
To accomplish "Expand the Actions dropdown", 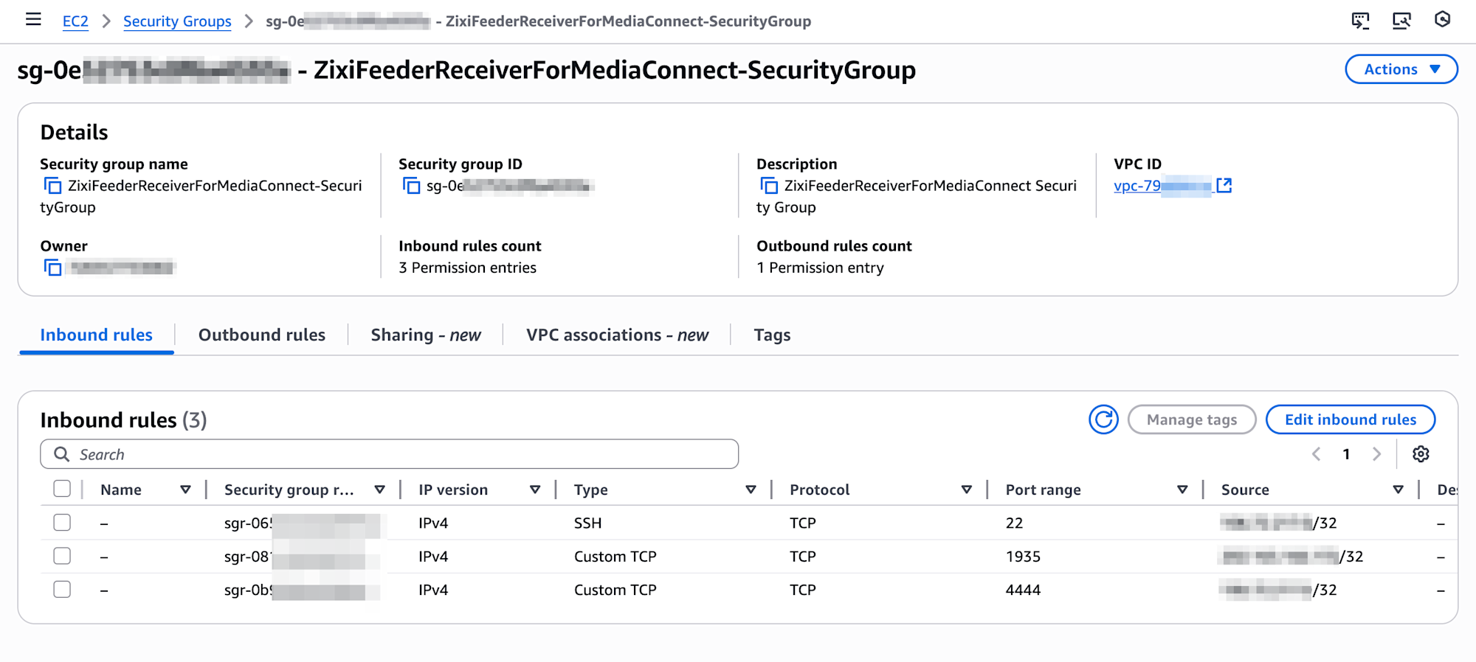I will [x=1401, y=69].
